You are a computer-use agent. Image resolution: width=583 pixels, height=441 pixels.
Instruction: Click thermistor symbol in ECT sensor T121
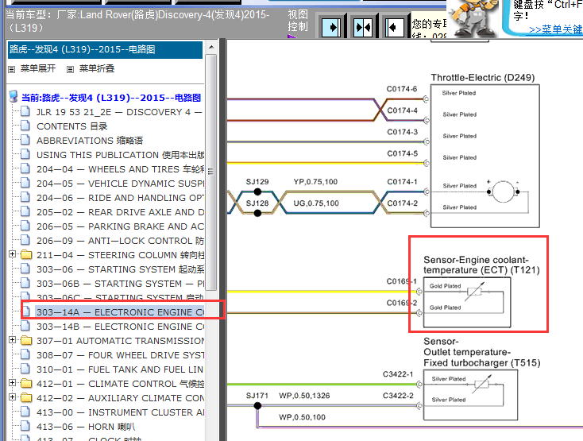click(475, 292)
